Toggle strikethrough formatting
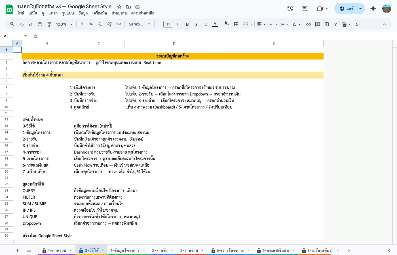Image resolution: width=397 pixels, height=255 pixels. click(205, 24)
